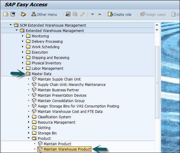This screenshot has height=153, width=180.
Task: Click the Maintain Supply Chain Unit cube icon
Action: coord(34,79)
